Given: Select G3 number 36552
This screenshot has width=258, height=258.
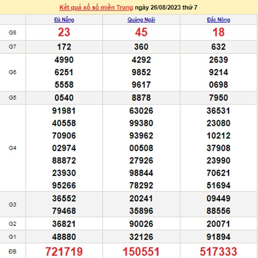Looking at the screenshot, I should pos(64,198).
